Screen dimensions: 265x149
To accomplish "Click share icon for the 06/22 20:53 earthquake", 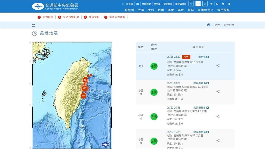I will [x=218, y=116].
